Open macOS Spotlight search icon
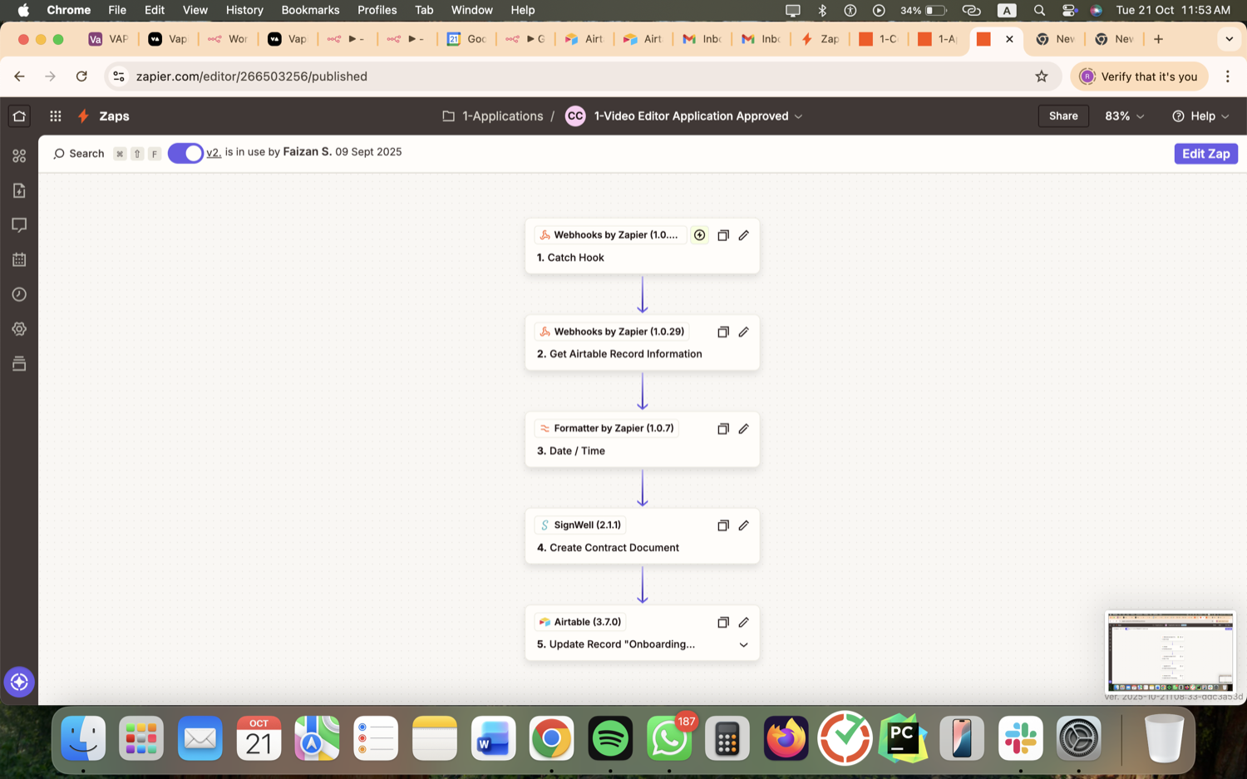This screenshot has width=1247, height=779. [x=1039, y=10]
